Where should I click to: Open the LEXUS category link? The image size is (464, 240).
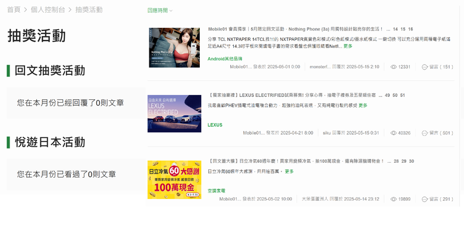coord(215,125)
